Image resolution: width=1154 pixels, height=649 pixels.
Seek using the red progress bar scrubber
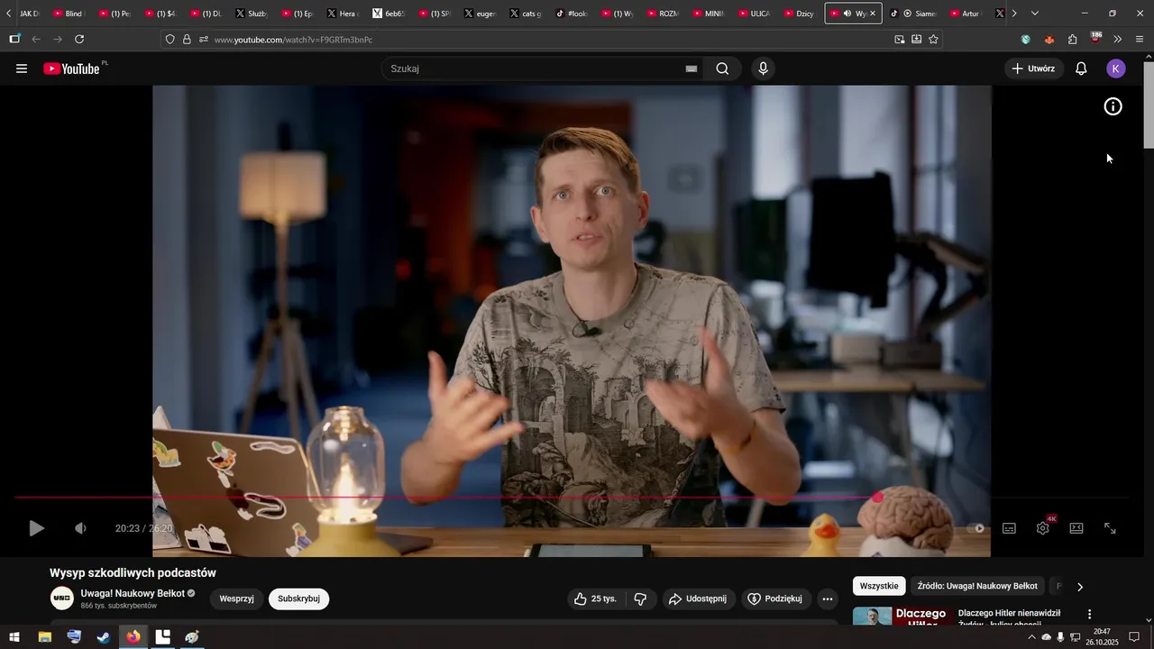click(877, 498)
